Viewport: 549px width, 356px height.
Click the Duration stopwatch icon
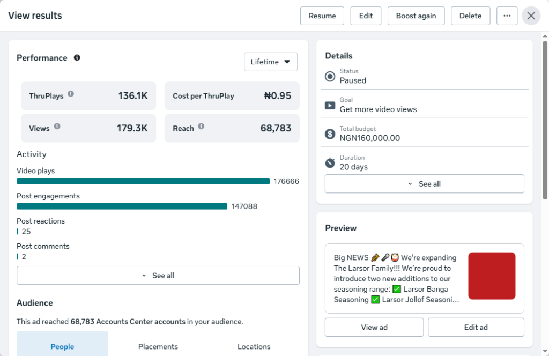[330, 163]
